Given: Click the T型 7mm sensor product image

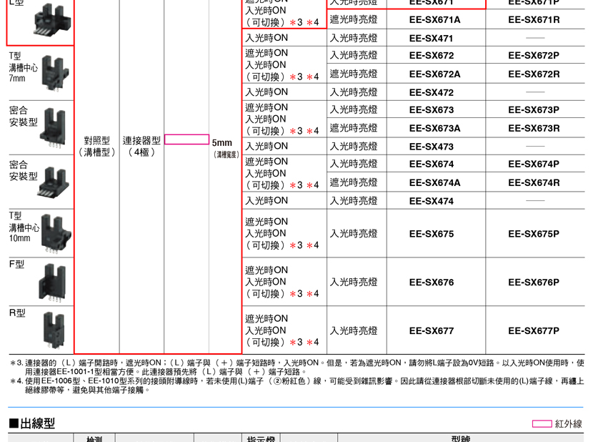Looking at the screenshot, I should [56, 73].
